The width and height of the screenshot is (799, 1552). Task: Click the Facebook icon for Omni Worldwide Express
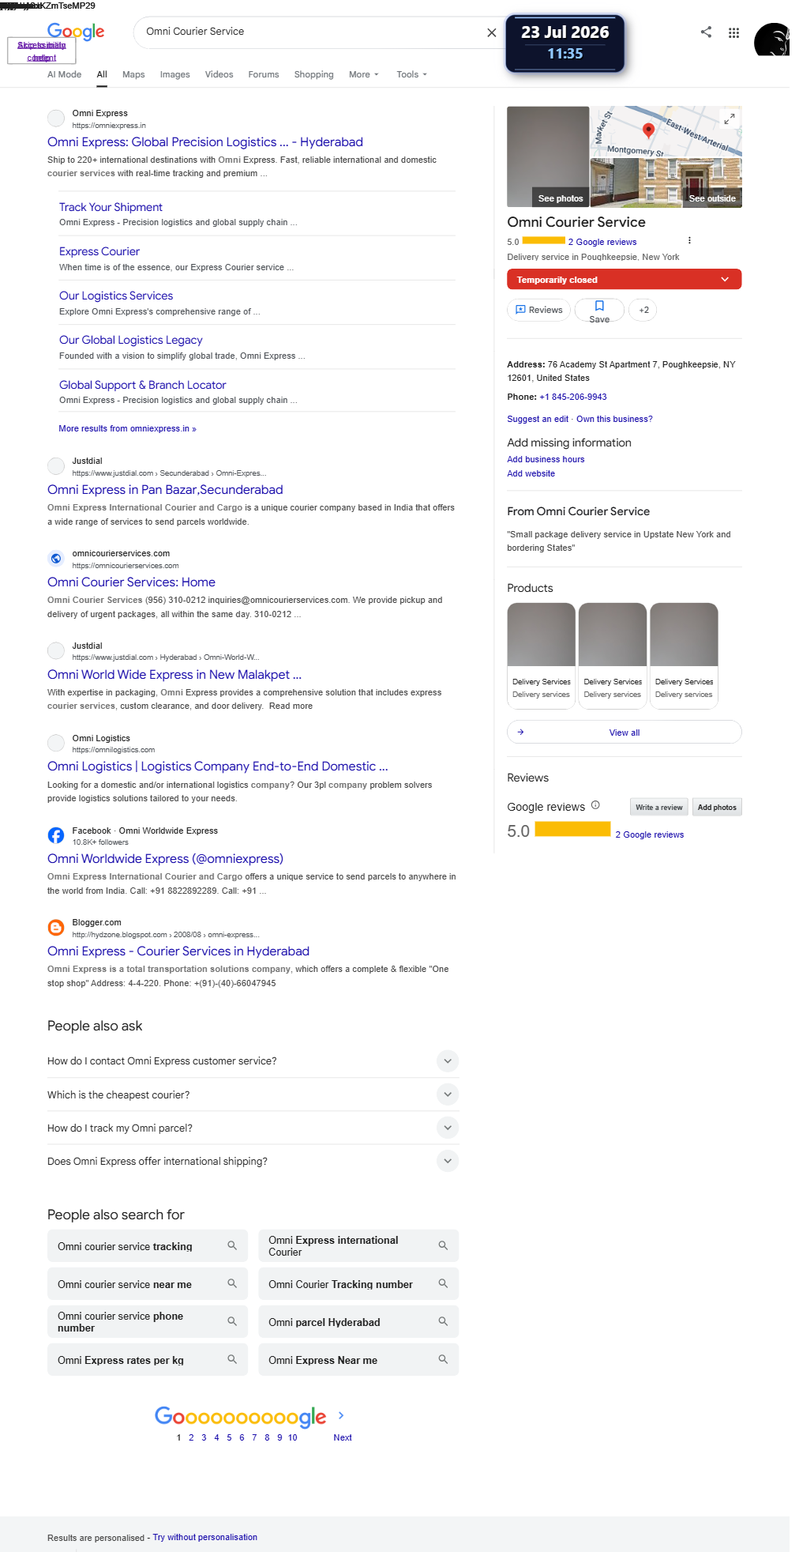[56, 835]
